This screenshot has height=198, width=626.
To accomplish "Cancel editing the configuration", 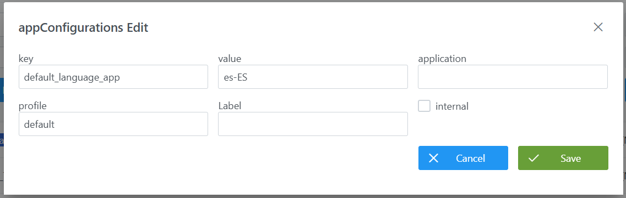I will [x=463, y=159].
